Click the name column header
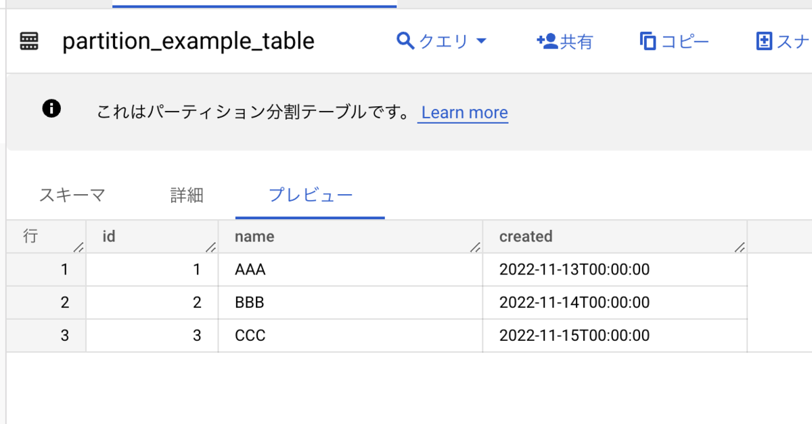The image size is (812, 424). click(x=254, y=237)
